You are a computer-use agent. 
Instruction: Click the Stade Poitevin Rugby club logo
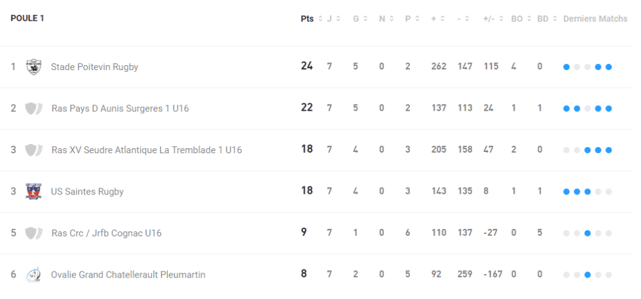coord(34,66)
